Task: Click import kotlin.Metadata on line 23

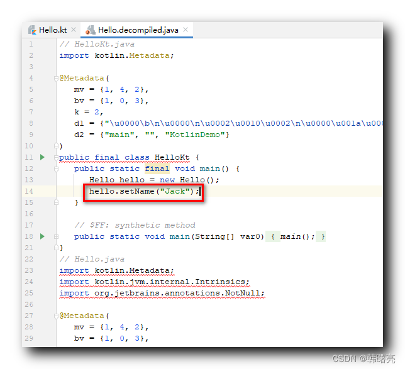Action: [x=117, y=270]
